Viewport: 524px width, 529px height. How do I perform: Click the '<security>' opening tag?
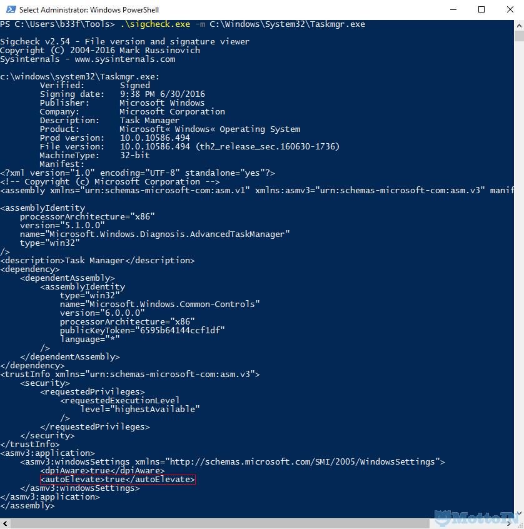[x=45, y=383]
